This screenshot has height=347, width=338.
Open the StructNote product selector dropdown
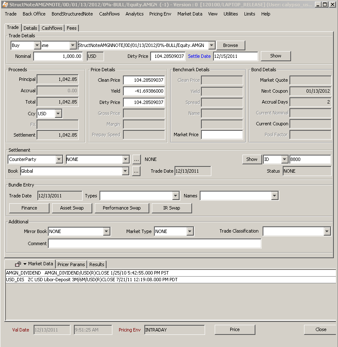click(211, 45)
